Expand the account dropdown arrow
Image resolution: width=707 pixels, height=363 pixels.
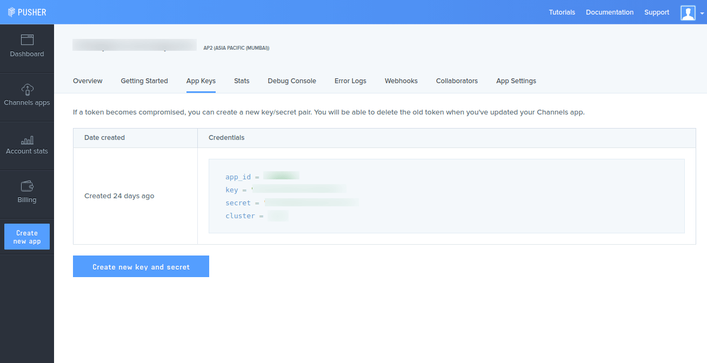(x=702, y=14)
